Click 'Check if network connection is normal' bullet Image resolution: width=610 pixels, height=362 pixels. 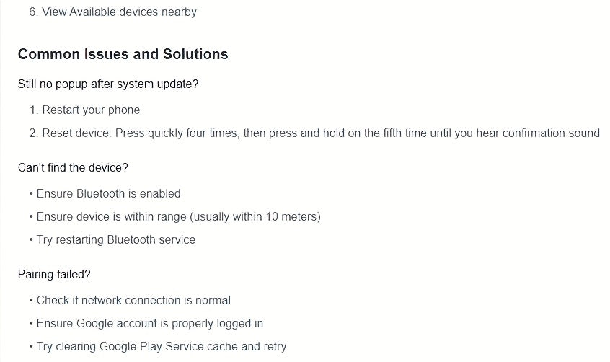pos(133,301)
